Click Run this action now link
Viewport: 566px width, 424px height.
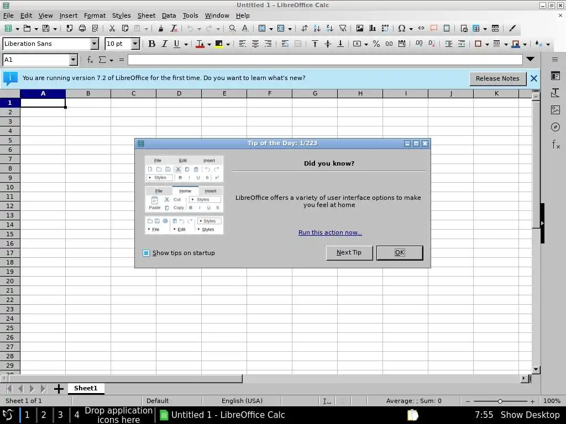(x=330, y=232)
